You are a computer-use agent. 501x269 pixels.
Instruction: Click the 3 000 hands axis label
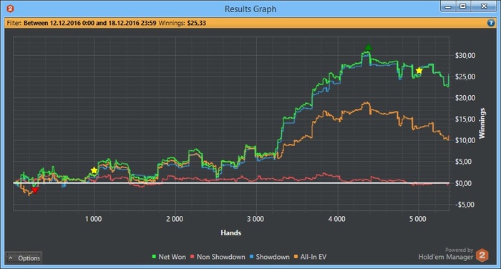[256, 219]
